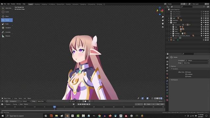This screenshot has width=210, height=118.
Task: Toggle the Affect Only Origins checkbox
Action: coord(186,72)
